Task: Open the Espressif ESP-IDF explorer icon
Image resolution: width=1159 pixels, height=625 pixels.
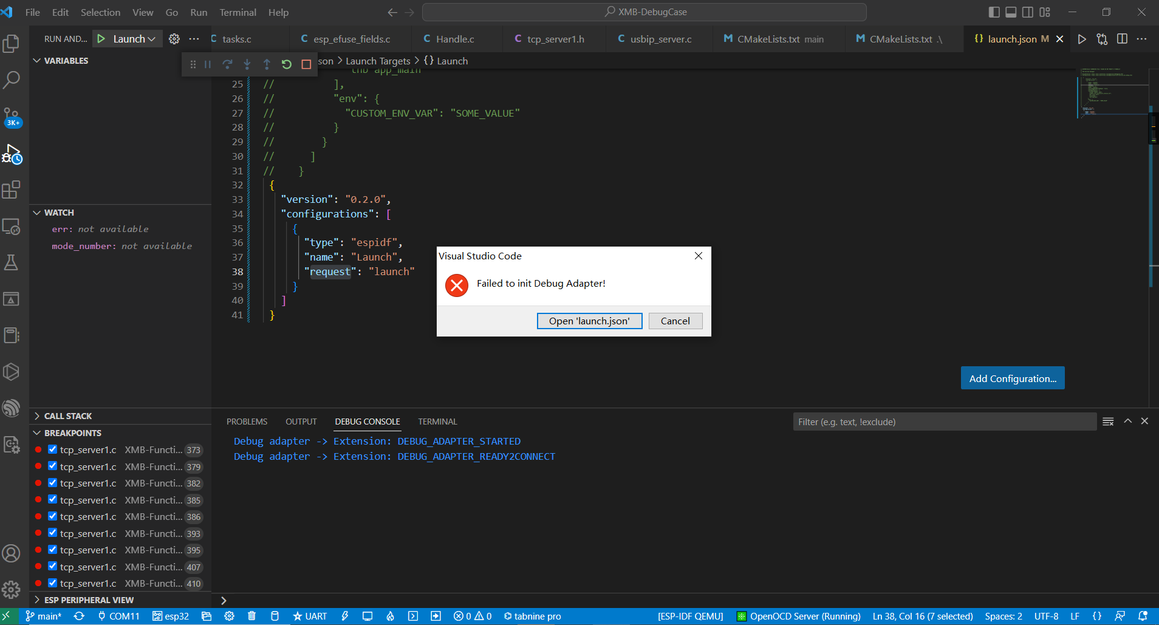Action: click(x=12, y=408)
